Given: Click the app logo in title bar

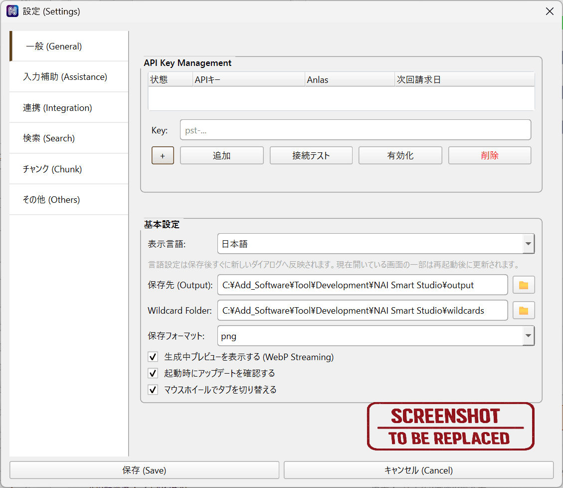Looking at the screenshot, I should click(12, 11).
